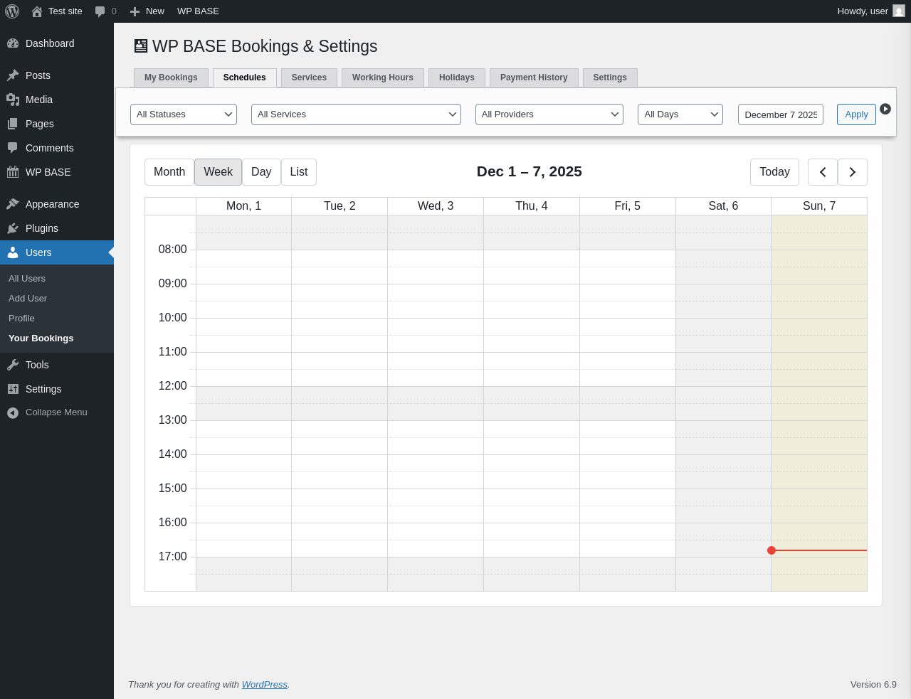
Task: Click the red current-time marker on Sunday
Action: click(x=772, y=550)
